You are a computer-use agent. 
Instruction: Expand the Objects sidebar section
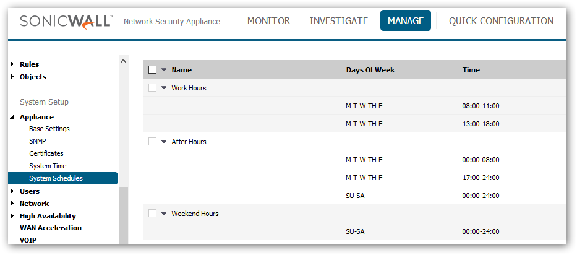[12, 77]
